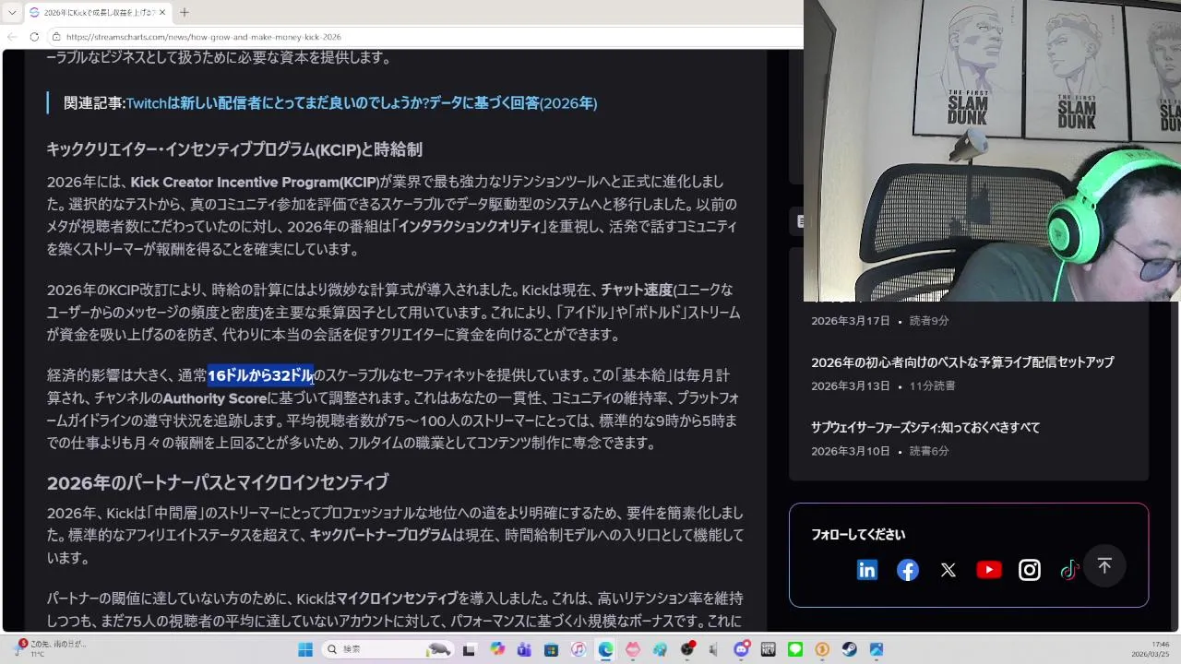Close the Kick 2026 article tab
Image resolution: width=1181 pixels, height=664 pixels.
tap(161, 12)
